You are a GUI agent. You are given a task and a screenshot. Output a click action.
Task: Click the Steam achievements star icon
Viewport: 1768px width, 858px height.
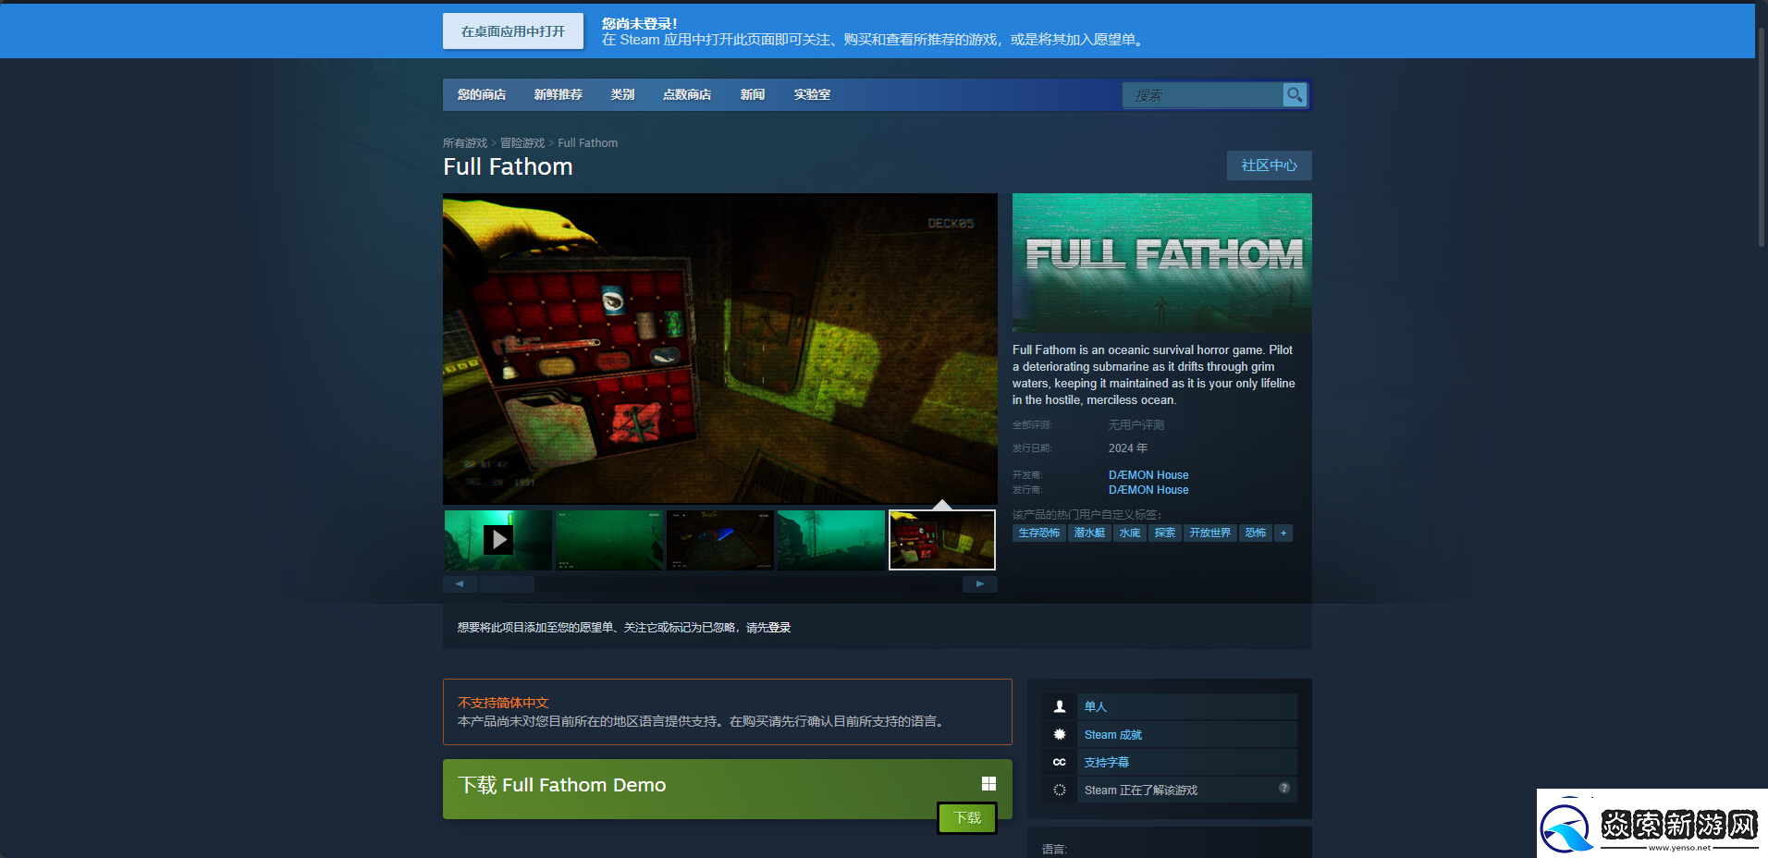point(1060,734)
